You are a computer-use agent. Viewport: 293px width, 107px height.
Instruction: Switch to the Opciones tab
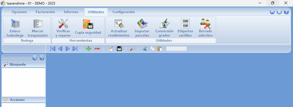[19, 12]
